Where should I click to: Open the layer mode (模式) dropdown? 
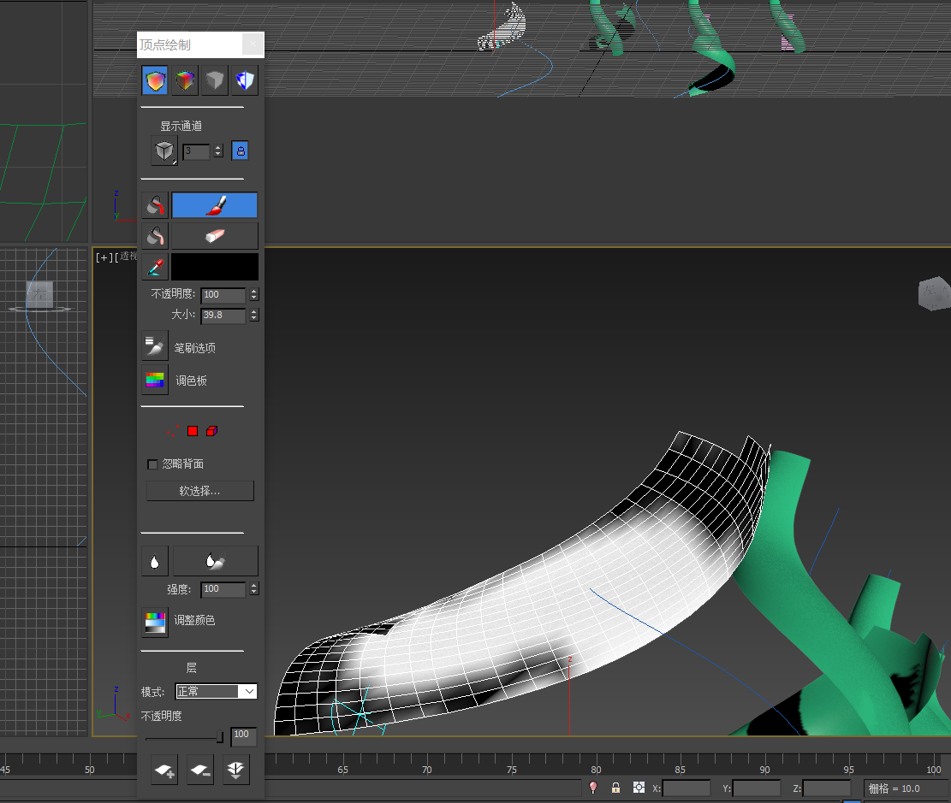pos(216,691)
